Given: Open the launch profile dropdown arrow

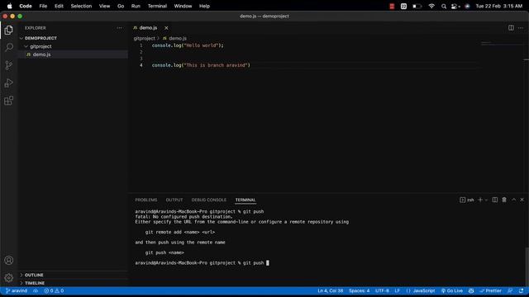Looking at the screenshot, I should (486, 200).
